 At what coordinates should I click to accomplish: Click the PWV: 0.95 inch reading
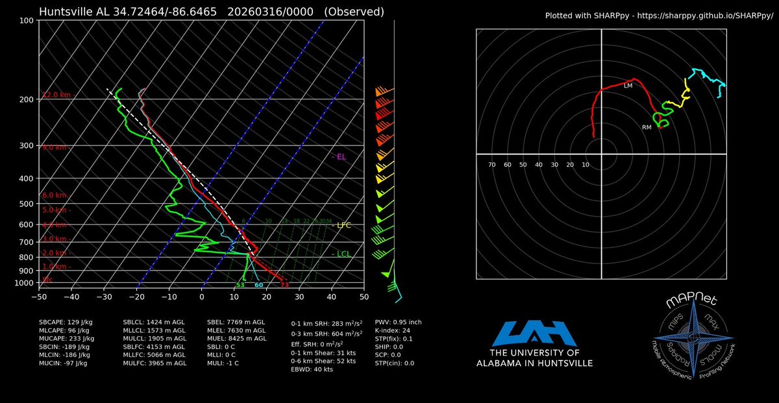[x=399, y=321]
